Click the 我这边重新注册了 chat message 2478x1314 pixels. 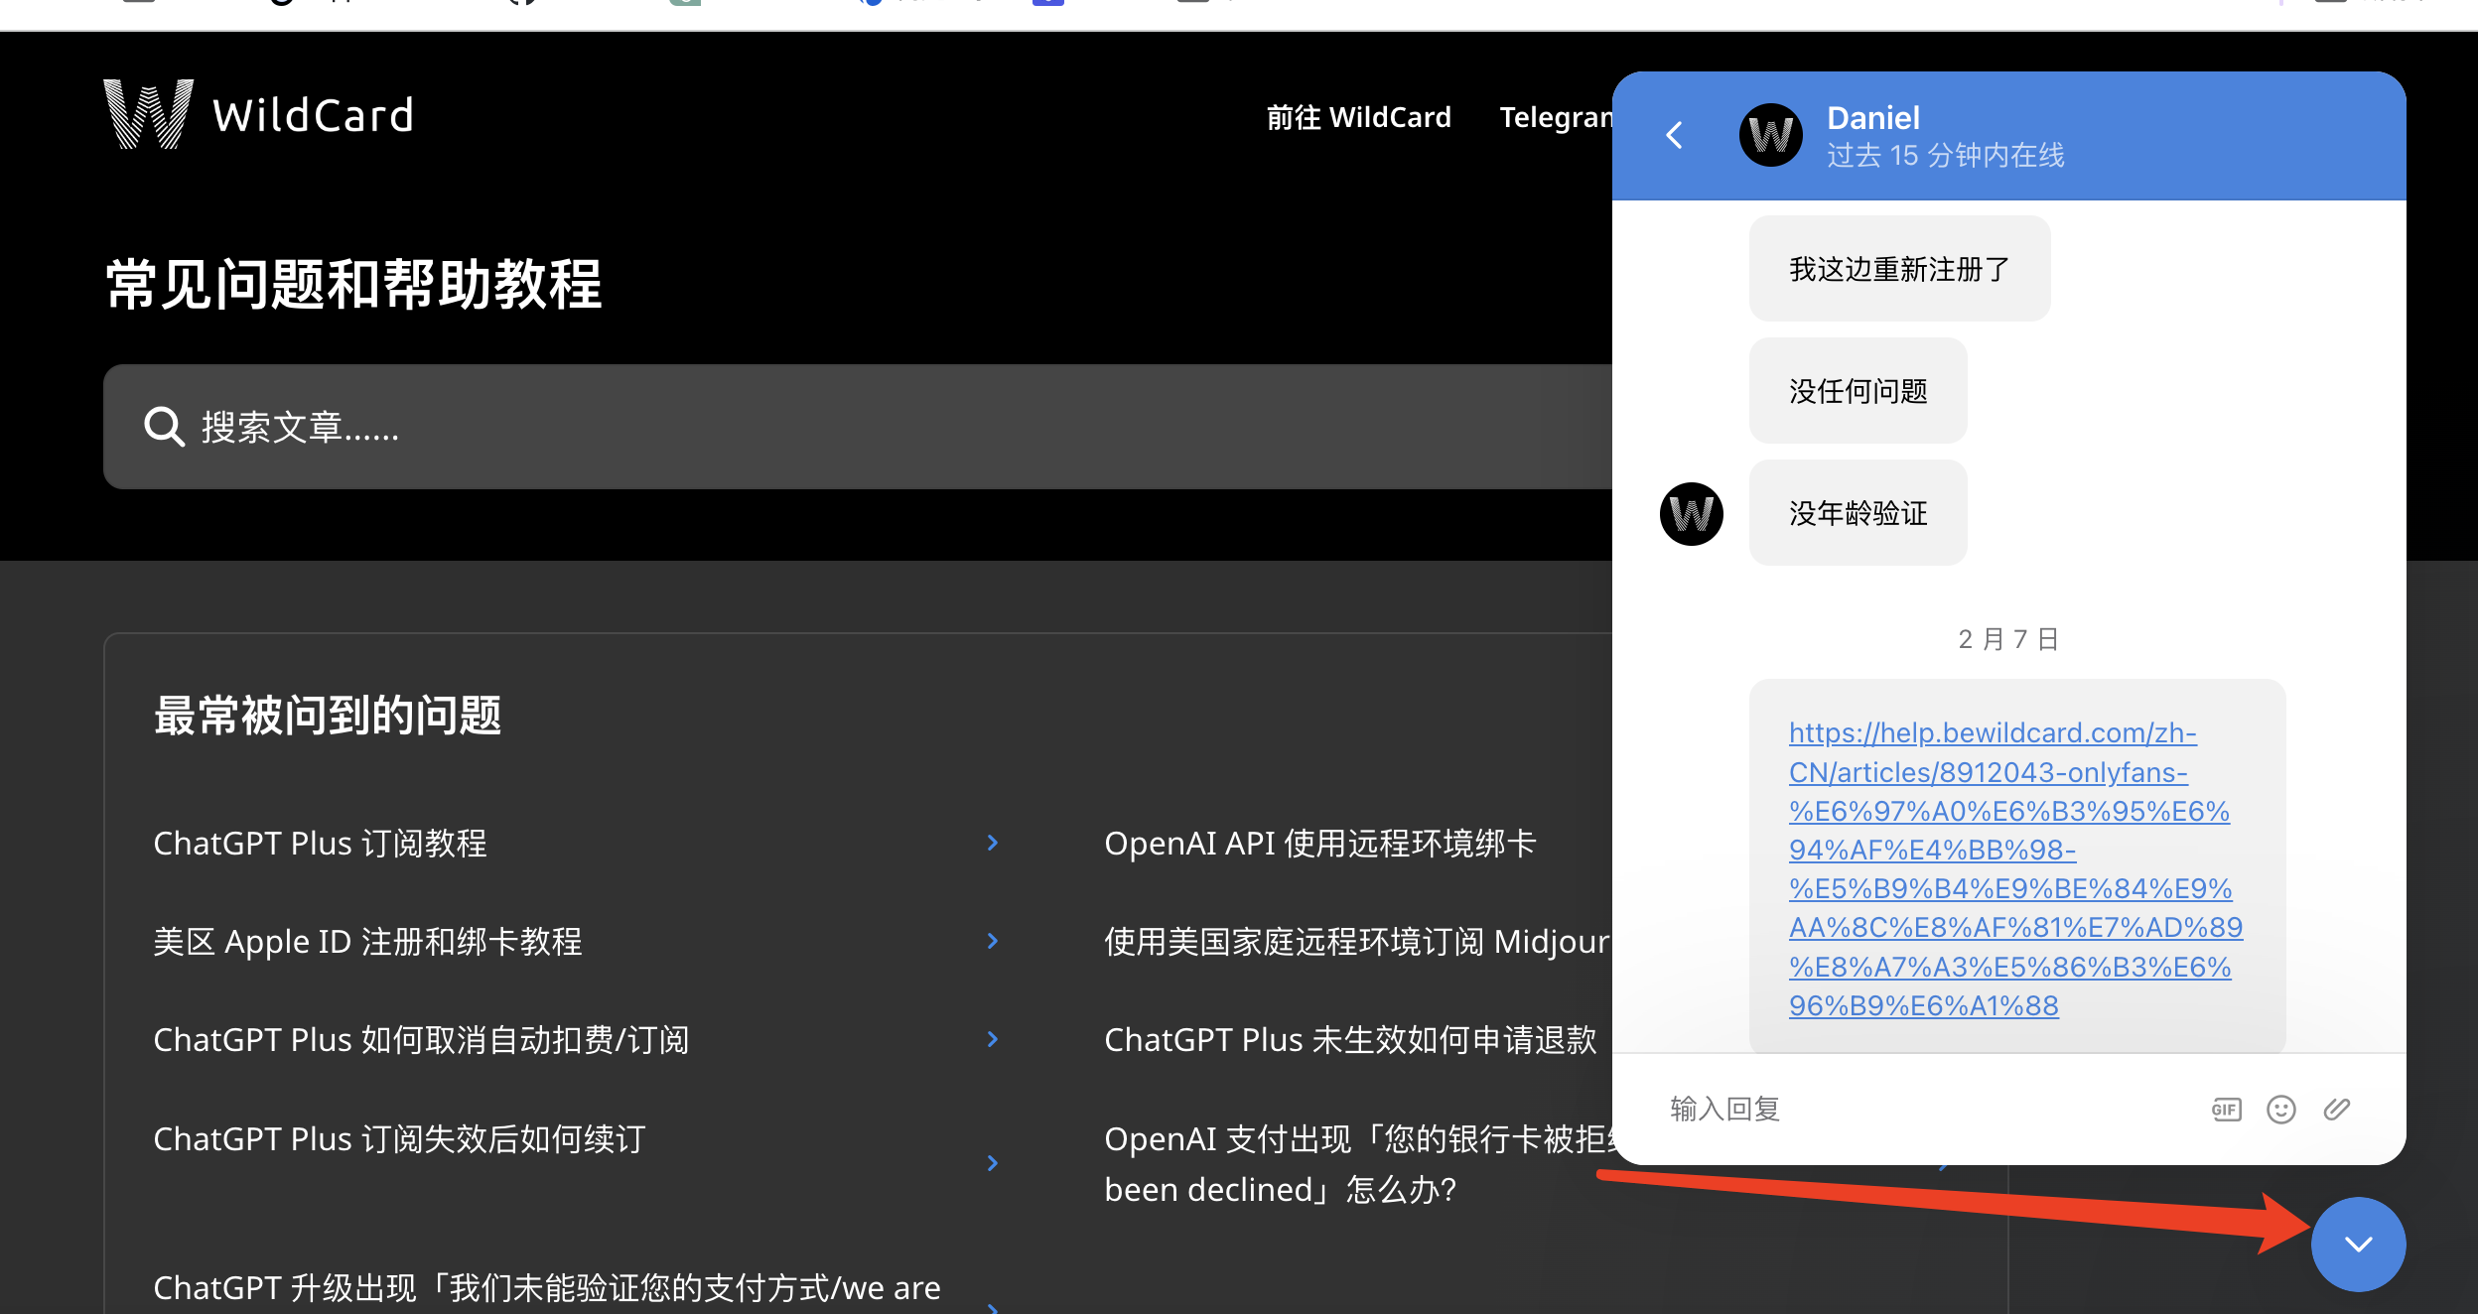(1899, 269)
